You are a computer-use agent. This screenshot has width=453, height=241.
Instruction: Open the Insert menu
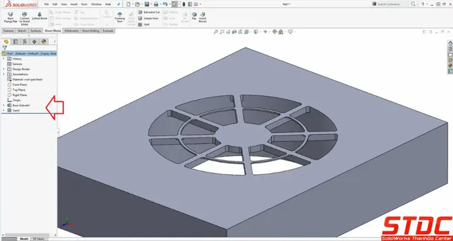(74, 4)
